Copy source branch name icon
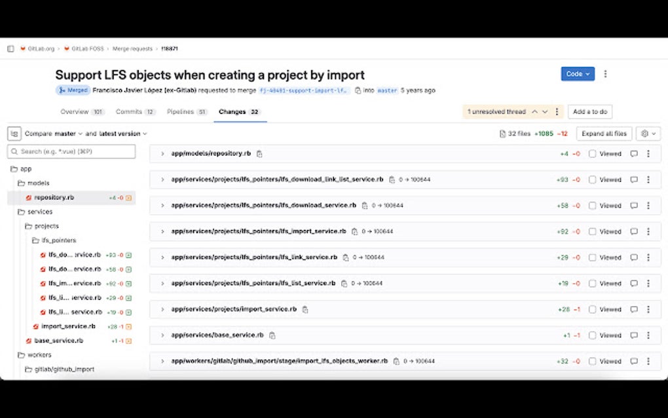668x418 pixels. [358, 90]
